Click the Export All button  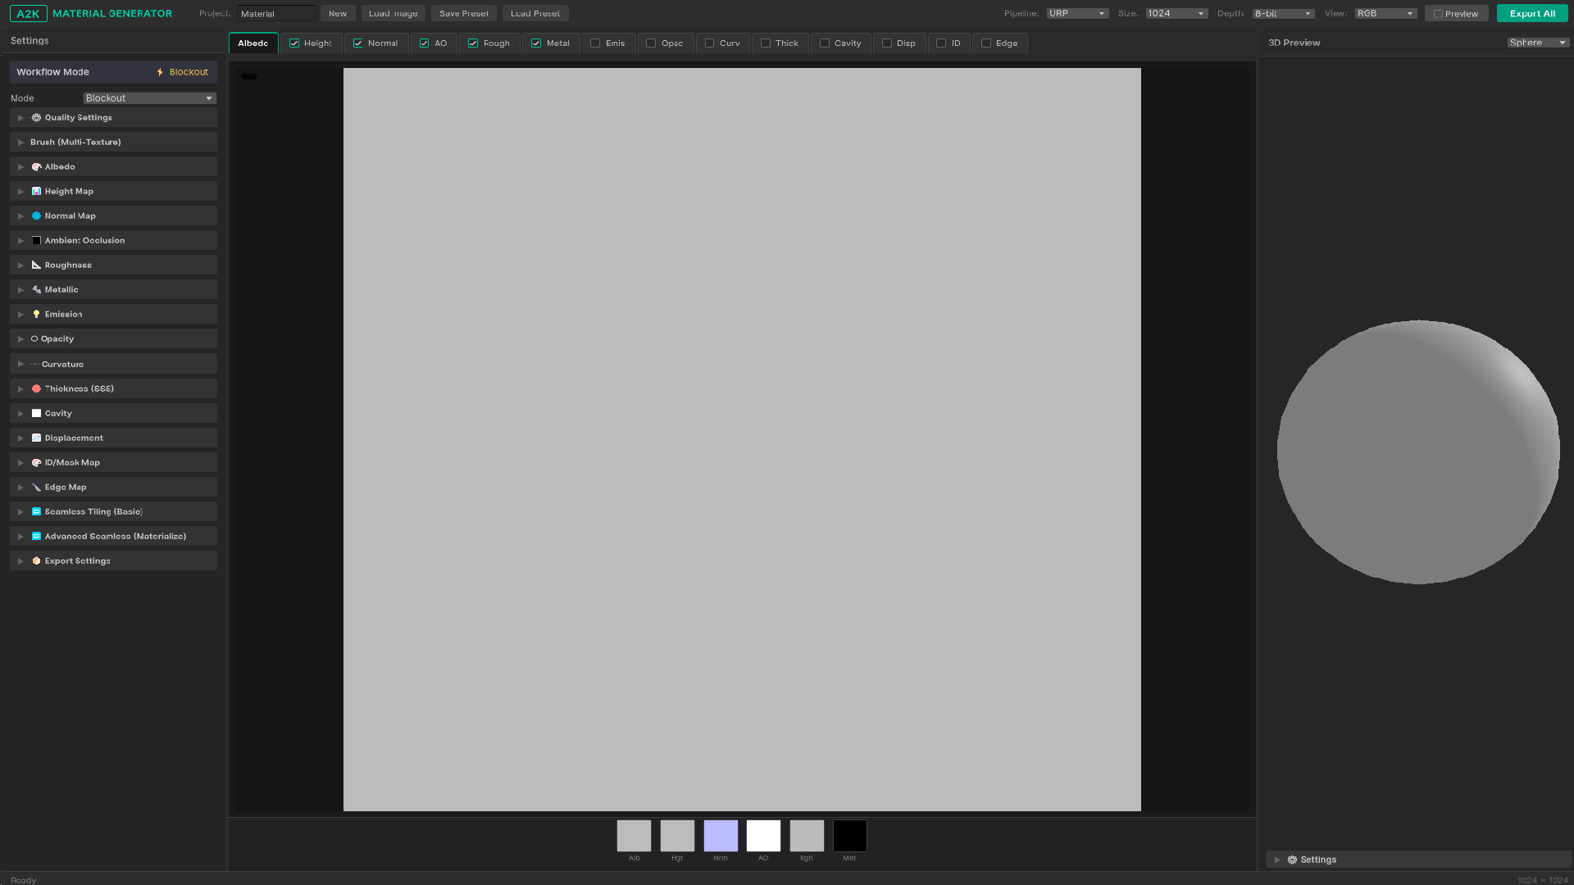(x=1531, y=14)
